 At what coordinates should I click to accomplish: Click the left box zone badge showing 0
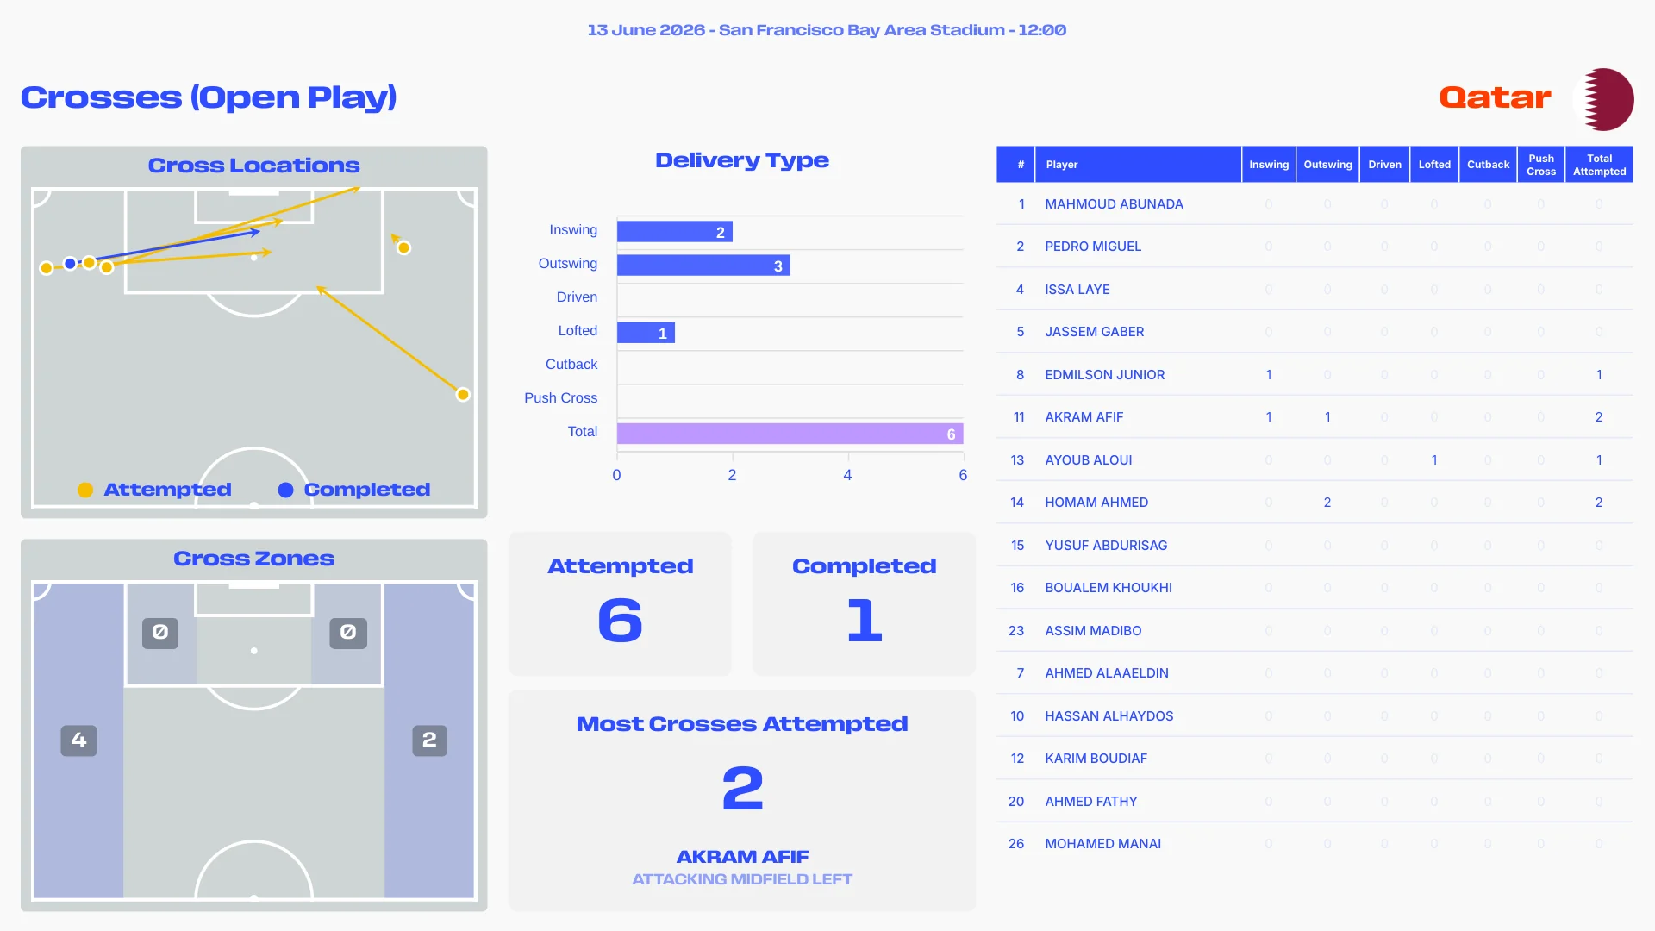(160, 633)
